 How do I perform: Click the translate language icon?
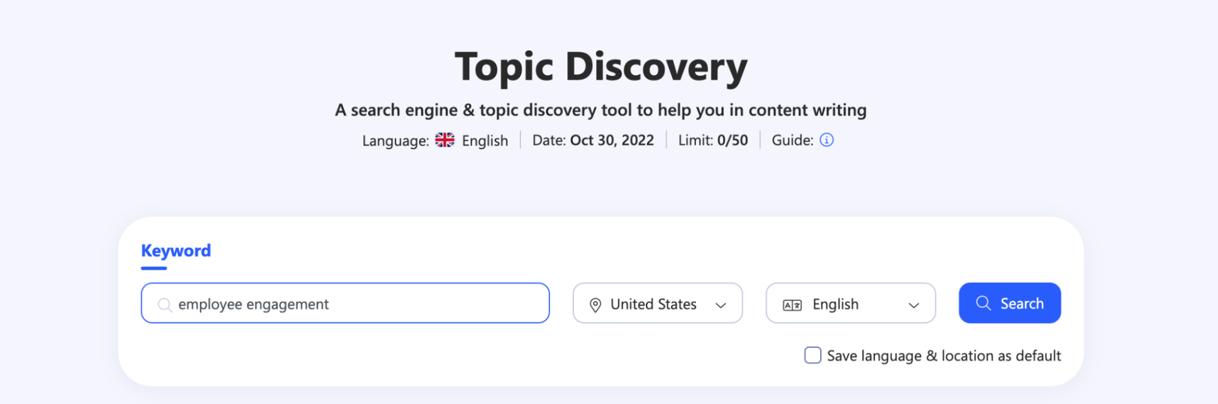click(792, 305)
